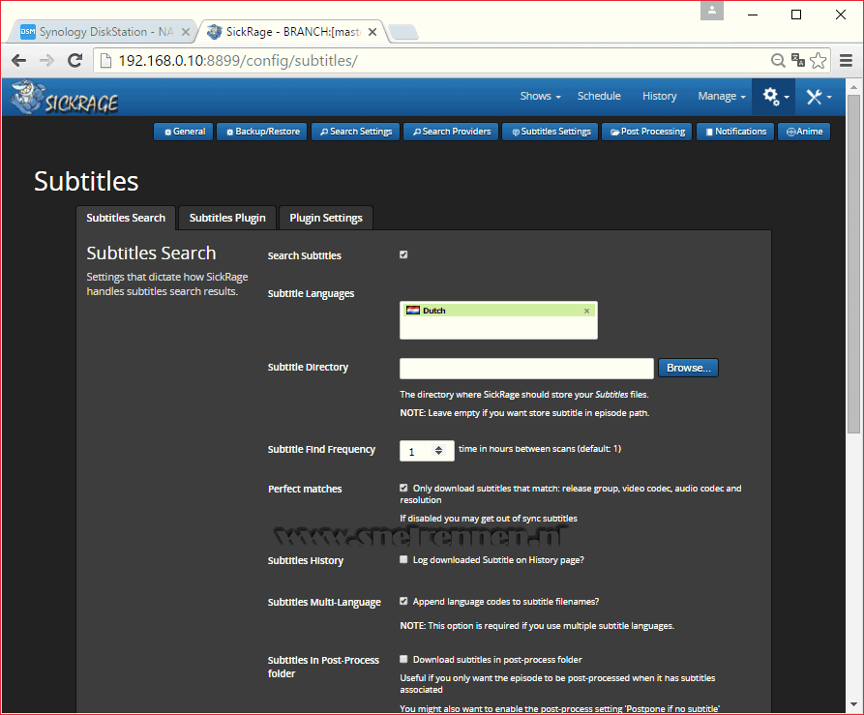The width and height of the screenshot is (864, 715).
Task: Switch to Subtitles Plugin tab
Action: tap(227, 218)
